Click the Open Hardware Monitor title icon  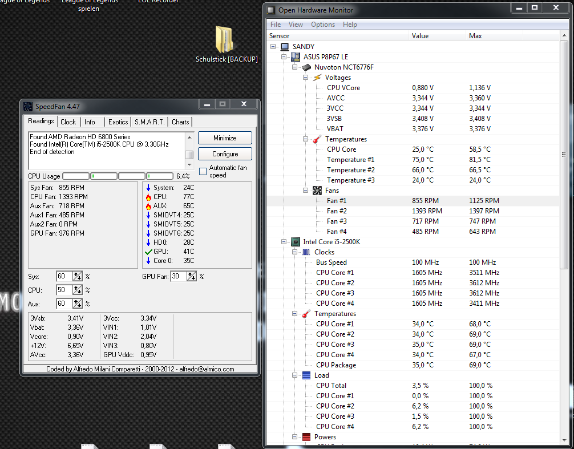271,10
